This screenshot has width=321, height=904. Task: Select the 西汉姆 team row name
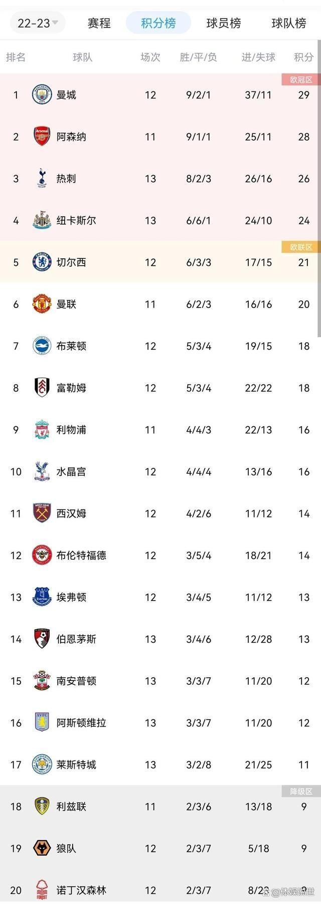click(71, 514)
